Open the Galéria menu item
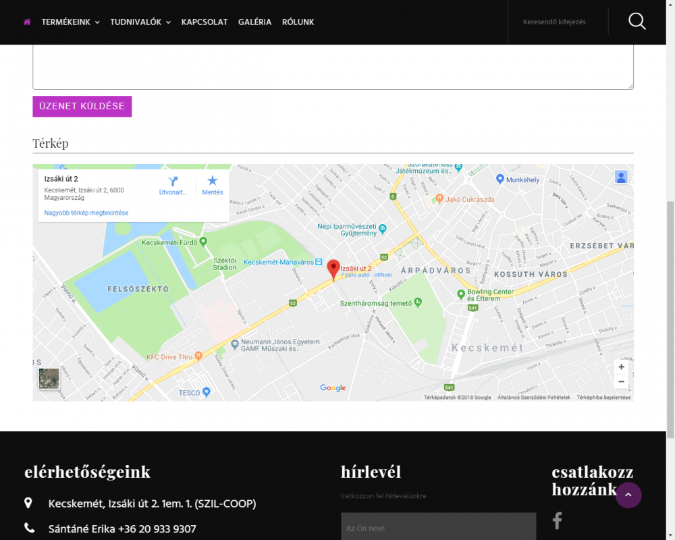 (x=254, y=22)
